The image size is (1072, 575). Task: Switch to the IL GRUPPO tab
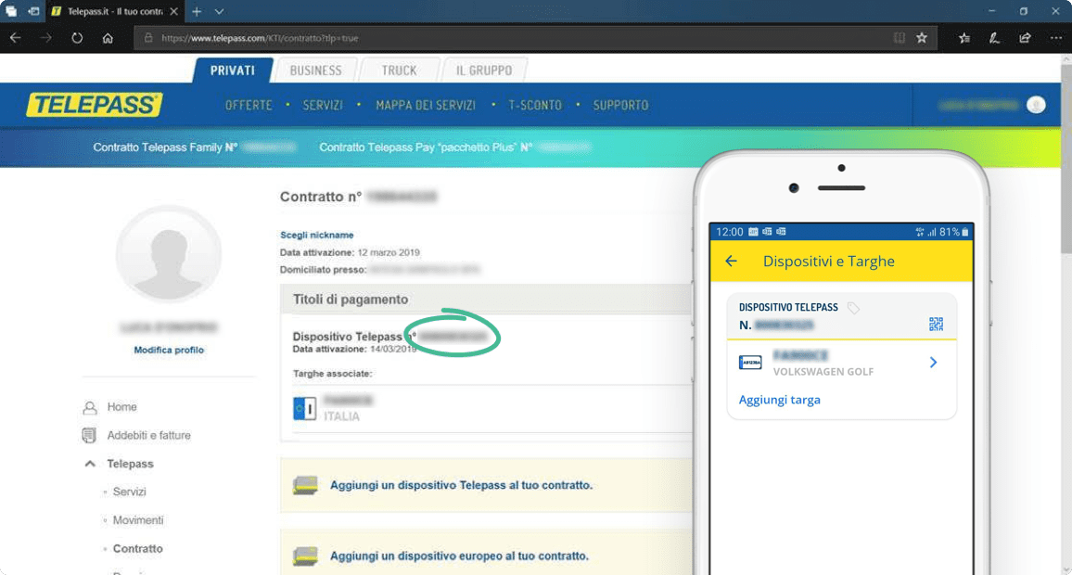coord(483,70)
